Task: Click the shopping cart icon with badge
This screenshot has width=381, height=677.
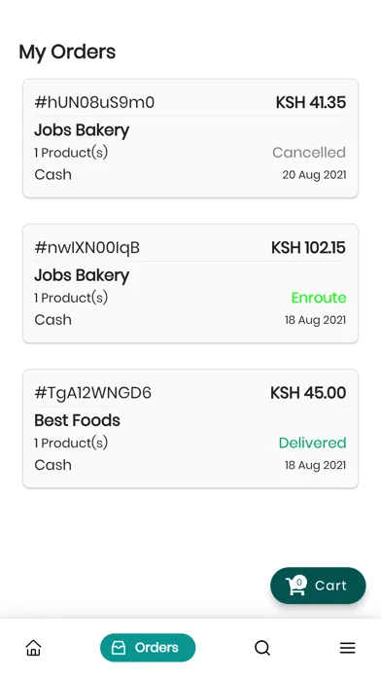Action: (296, 586)
